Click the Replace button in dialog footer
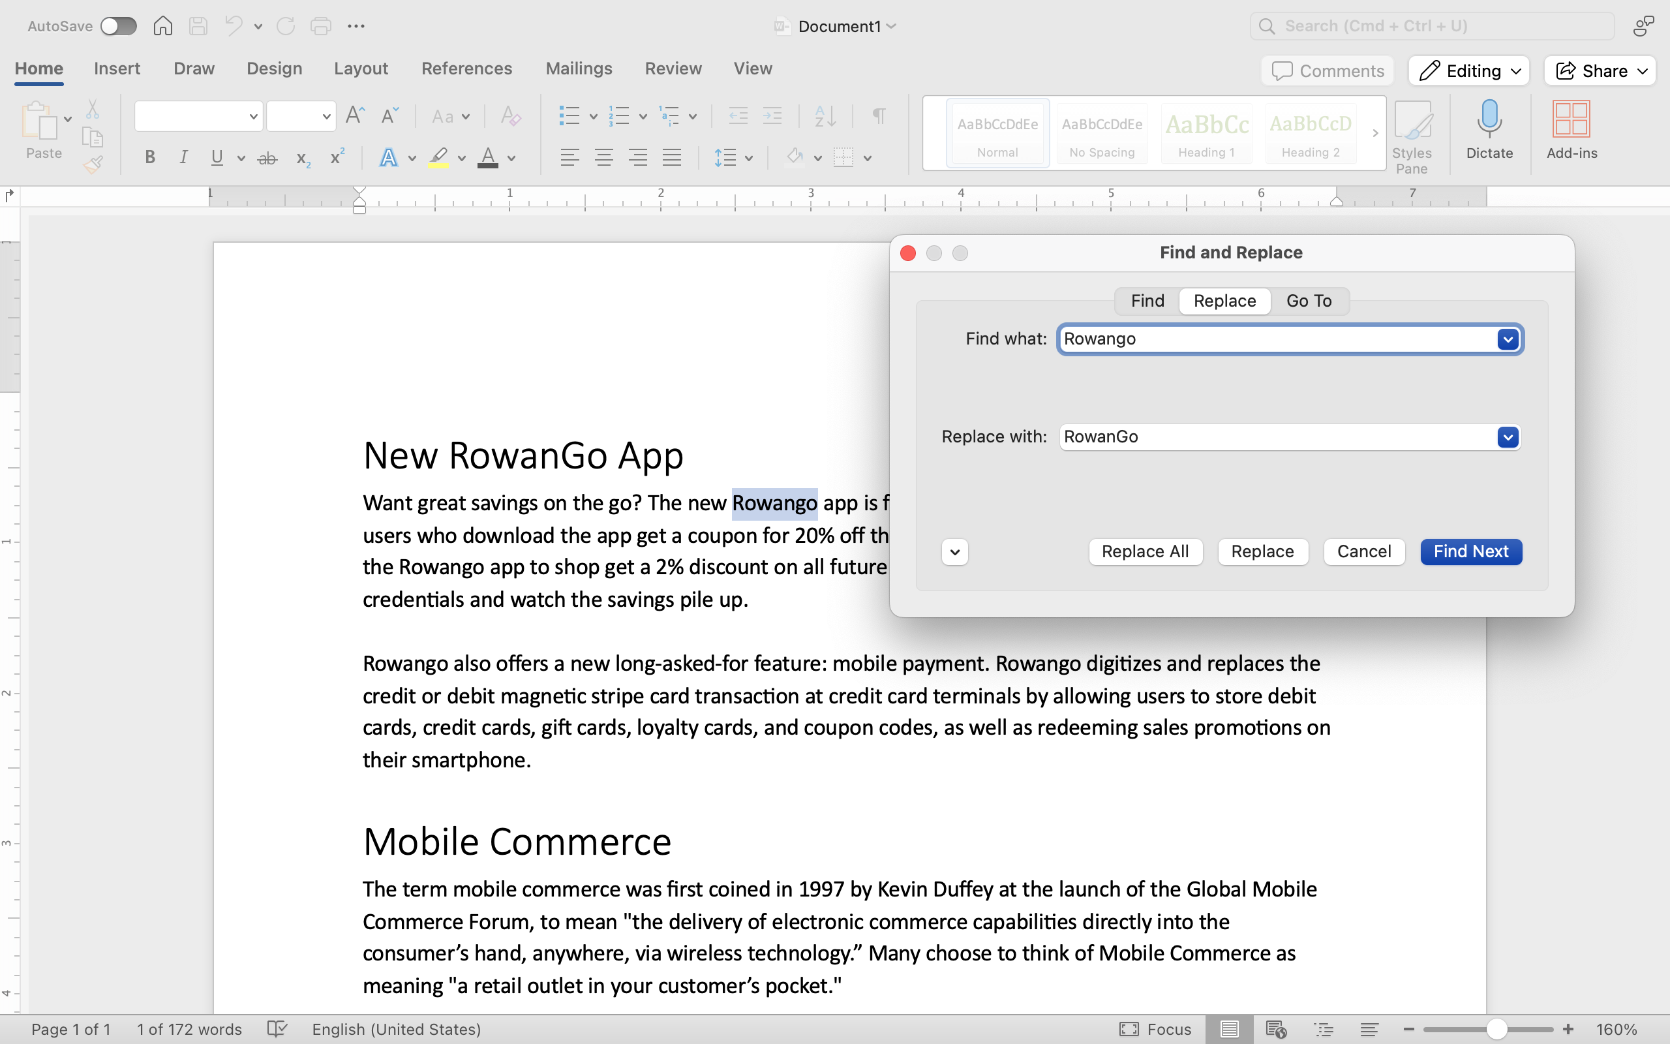 (x=1262, y=552)
